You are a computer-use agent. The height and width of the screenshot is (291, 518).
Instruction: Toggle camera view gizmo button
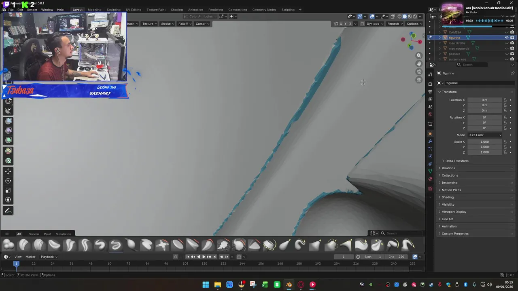419,72
